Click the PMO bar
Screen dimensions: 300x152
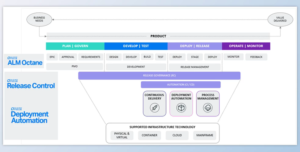pyautogui.click(x=75, y=66)
